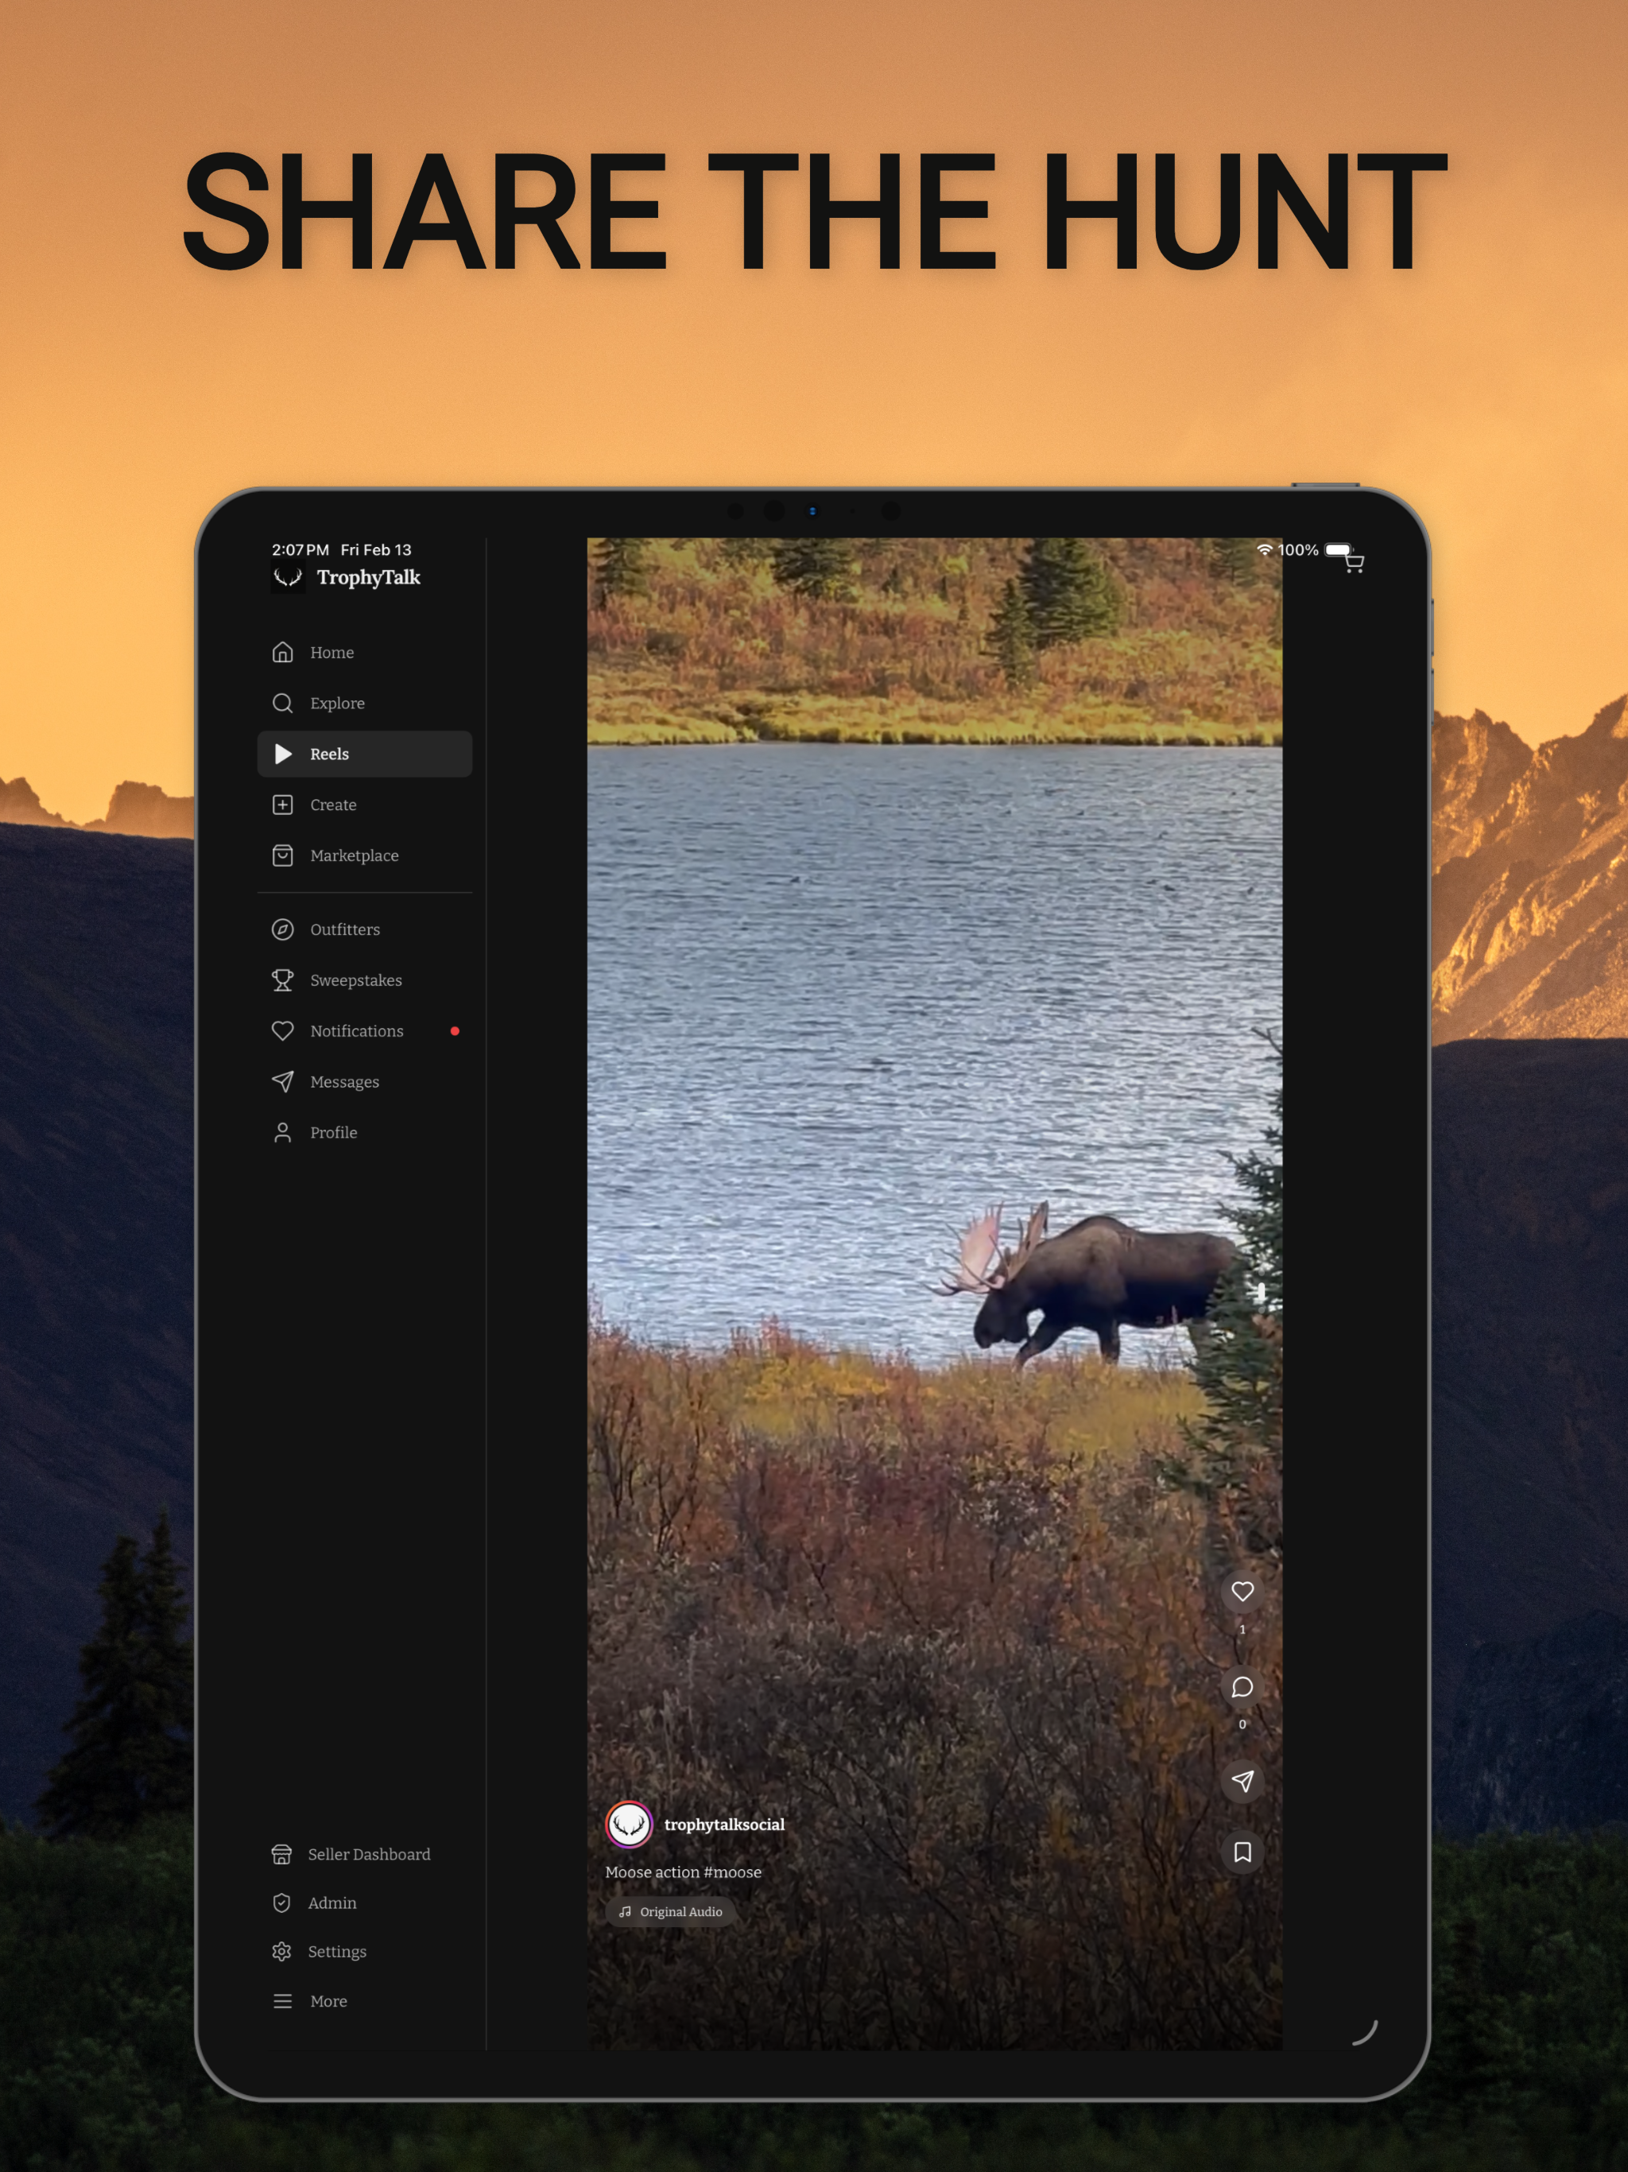Open Sweepstakes page
Screen dimensions: 1628x2172
click(364, 980)
